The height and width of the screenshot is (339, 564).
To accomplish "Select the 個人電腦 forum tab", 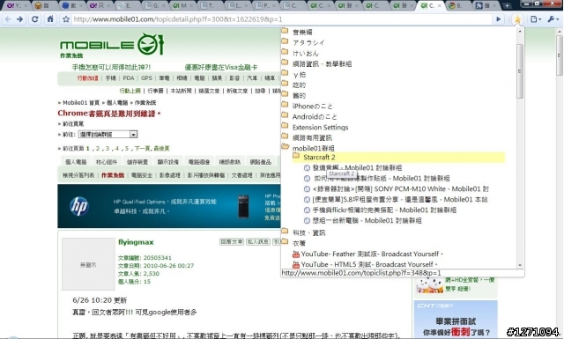I will pyautogui.click(x=76, y=162).
